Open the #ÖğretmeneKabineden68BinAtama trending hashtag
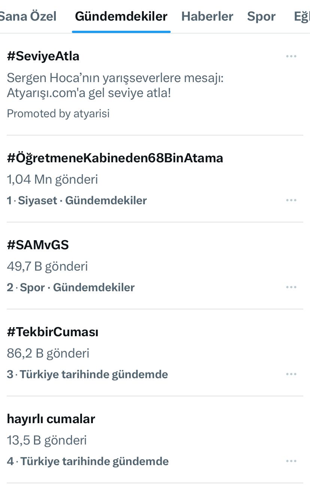This screenshot has height=485, width=310. 115,158
